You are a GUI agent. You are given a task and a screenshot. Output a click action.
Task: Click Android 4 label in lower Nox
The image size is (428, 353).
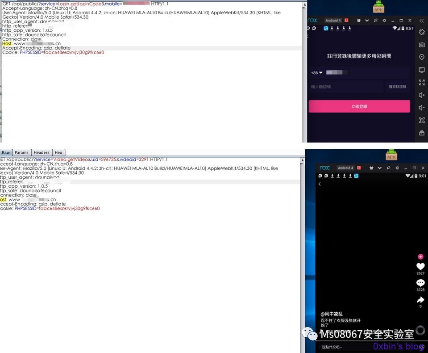(x=345, y=168)
